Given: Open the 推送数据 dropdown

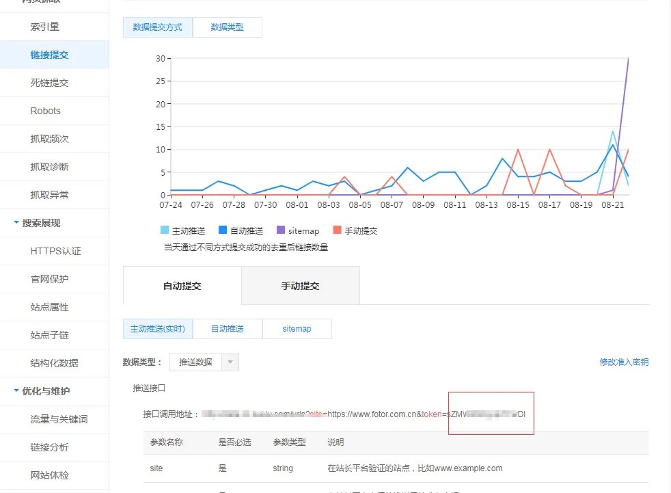Looking at the screenshot, I should click(203, 362).
